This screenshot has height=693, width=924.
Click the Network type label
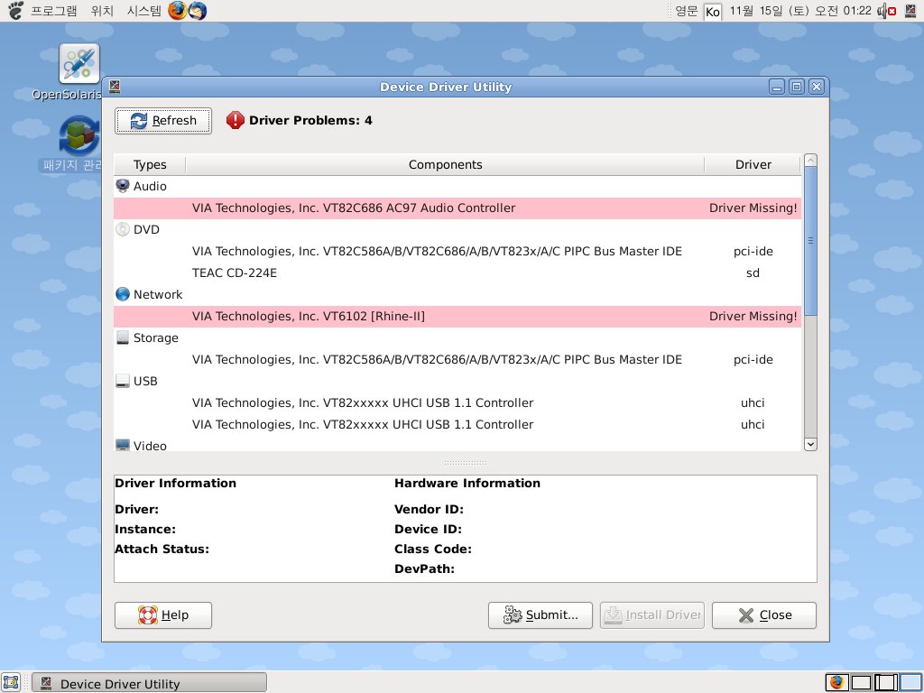click(158, 295)
